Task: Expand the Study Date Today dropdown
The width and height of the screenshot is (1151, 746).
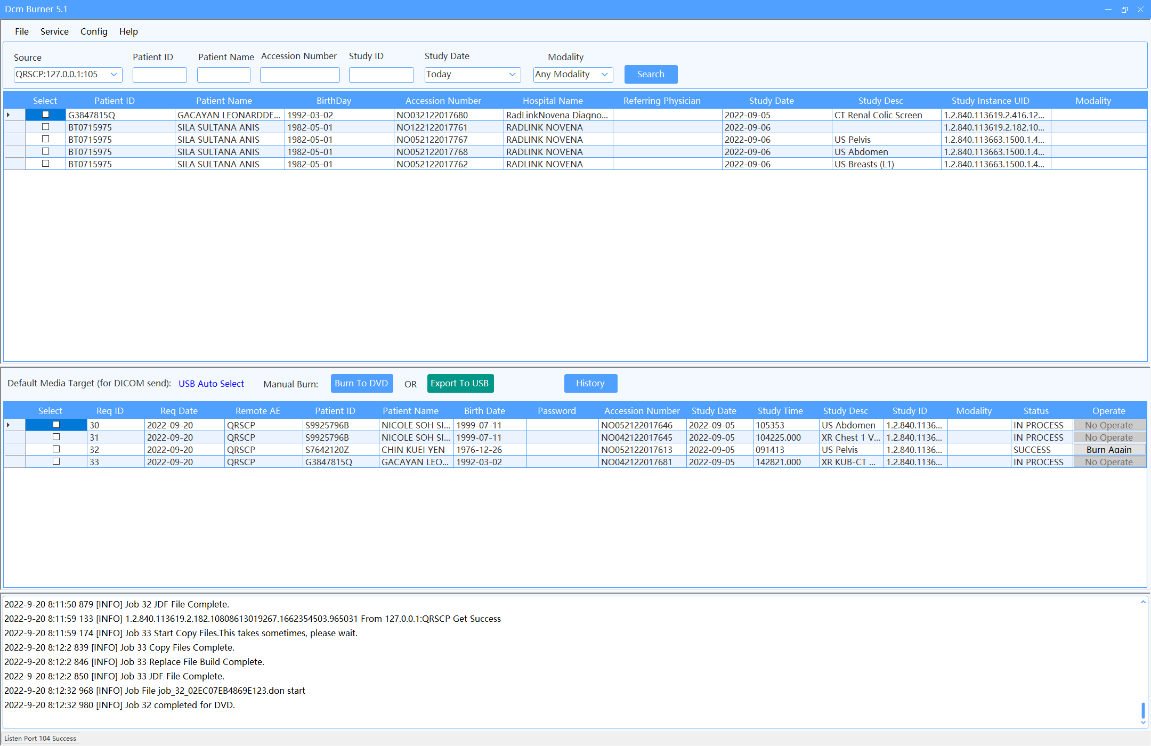Action: pyautogui.click(x=512, y=75)
